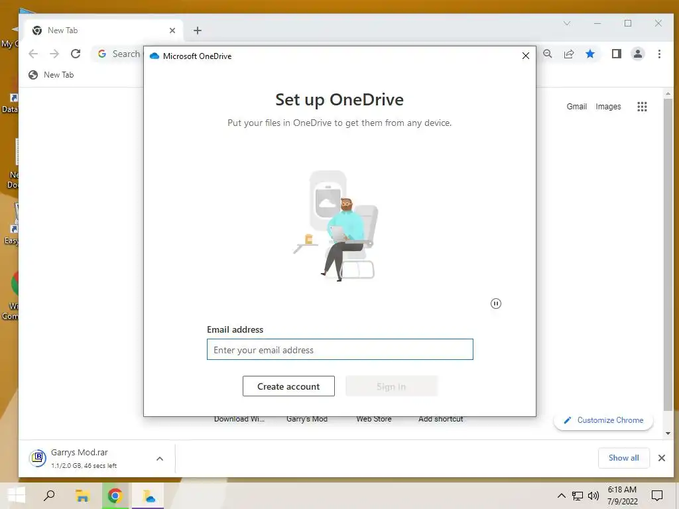Close the New Tab tab

point(172,30)
